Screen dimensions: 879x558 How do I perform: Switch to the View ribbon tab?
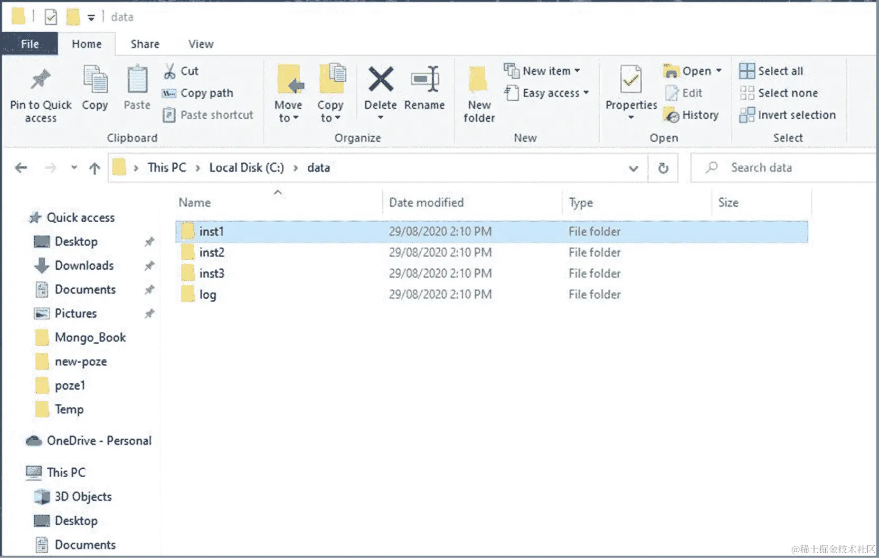pos(201,44)
